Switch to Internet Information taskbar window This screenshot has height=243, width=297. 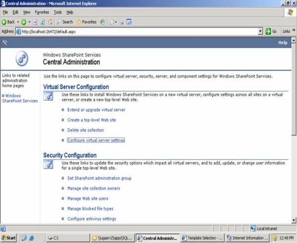[x=247, y=238]
